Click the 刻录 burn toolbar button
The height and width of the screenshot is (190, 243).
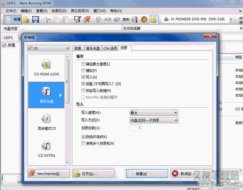coord(104,20)
